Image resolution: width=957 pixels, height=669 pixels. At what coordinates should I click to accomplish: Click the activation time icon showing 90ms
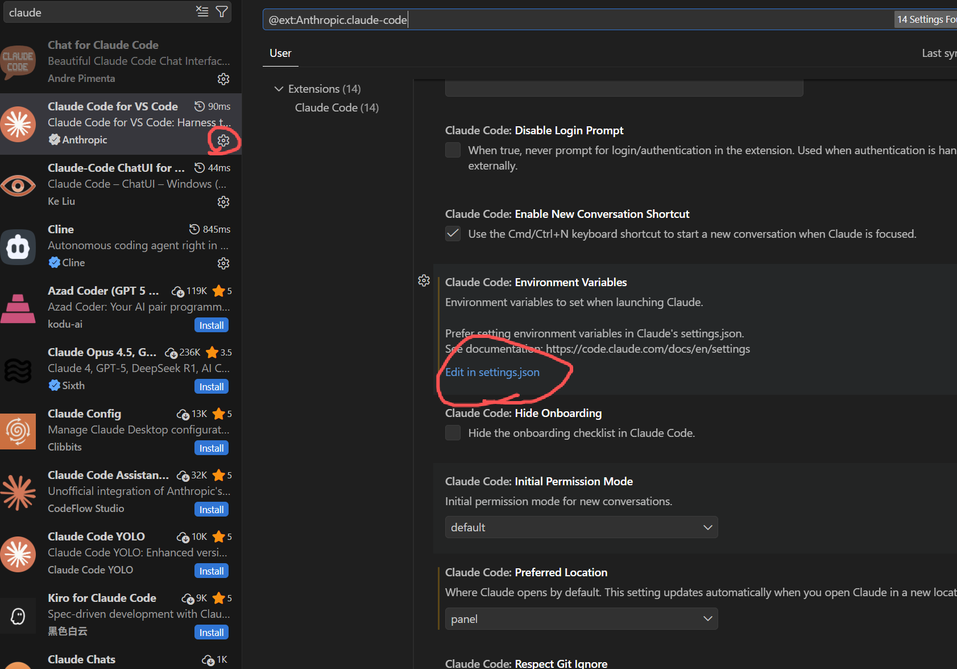[x=199, y=106]
